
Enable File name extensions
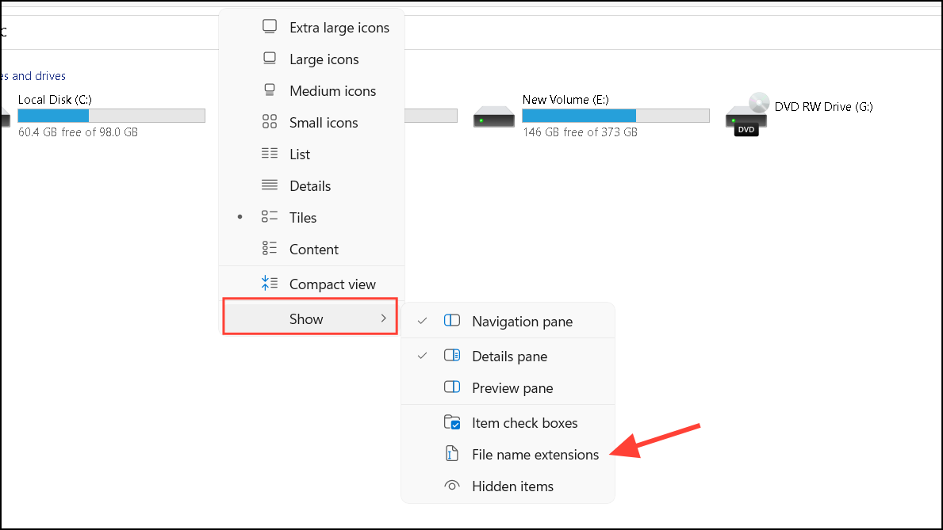(x=535, y=454)
